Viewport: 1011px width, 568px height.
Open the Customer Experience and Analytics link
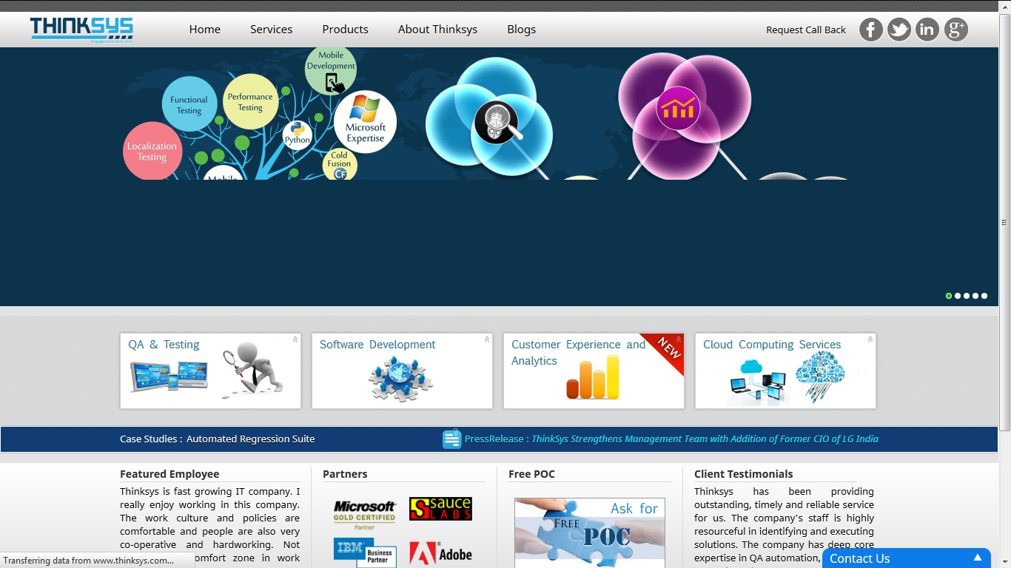579,353
